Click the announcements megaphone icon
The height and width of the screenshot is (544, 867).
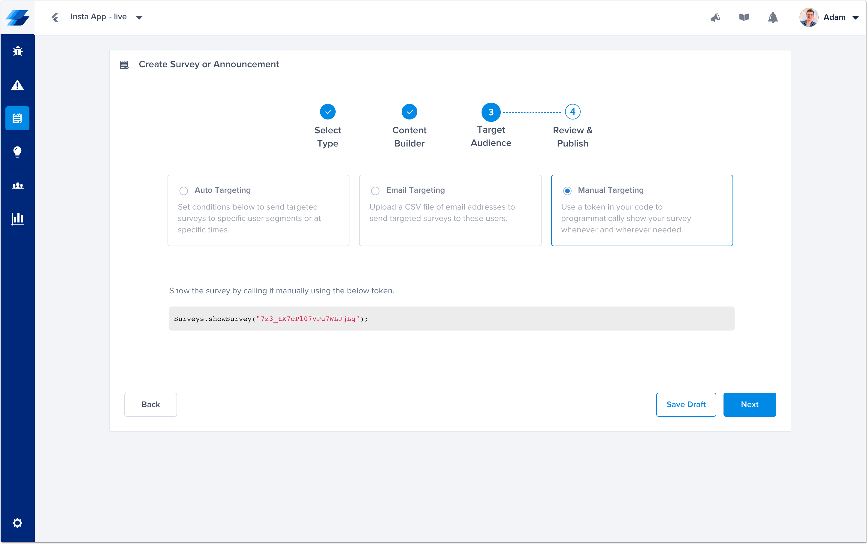(715, 17)
